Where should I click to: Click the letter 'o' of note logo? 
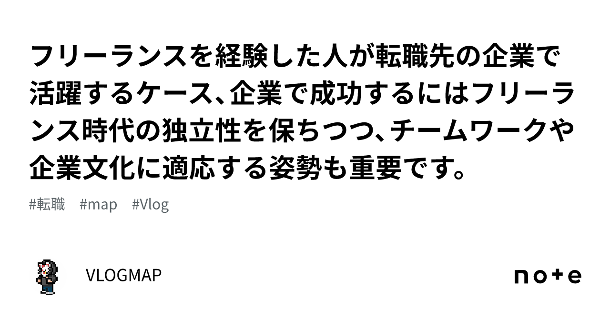540,277
